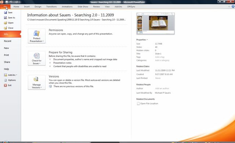Screen dimensions: 235x143
Task: Open the Check for Issues dropdown
Action: [x=37, y=58]
